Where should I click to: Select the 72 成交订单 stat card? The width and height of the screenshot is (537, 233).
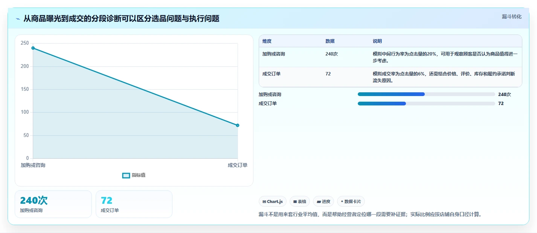click(134, 204)
